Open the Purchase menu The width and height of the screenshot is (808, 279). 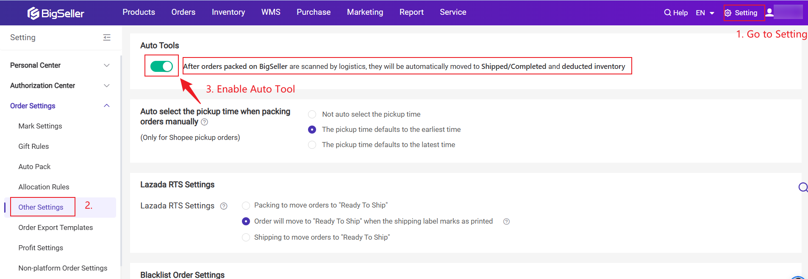(x=314, y=12)
